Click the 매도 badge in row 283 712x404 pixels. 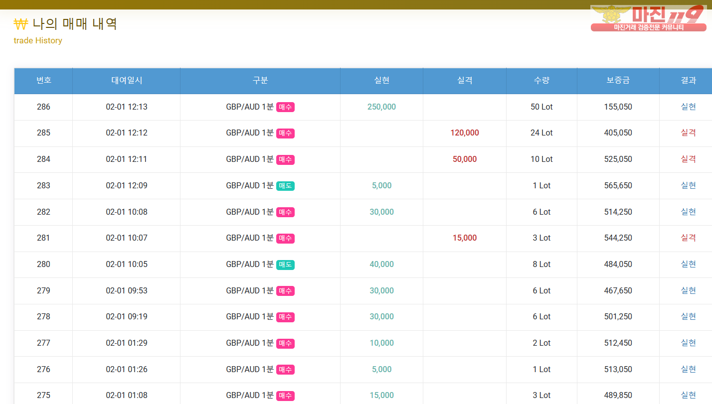(x=285, y=186)
